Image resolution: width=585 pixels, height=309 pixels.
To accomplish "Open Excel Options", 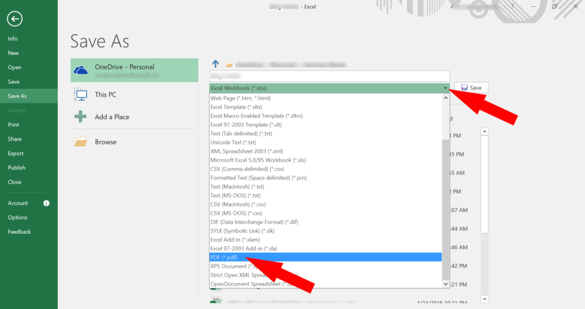I will pos(18,217).
